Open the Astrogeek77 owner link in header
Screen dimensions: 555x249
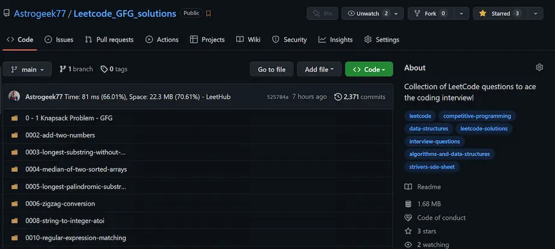point(40,13)
